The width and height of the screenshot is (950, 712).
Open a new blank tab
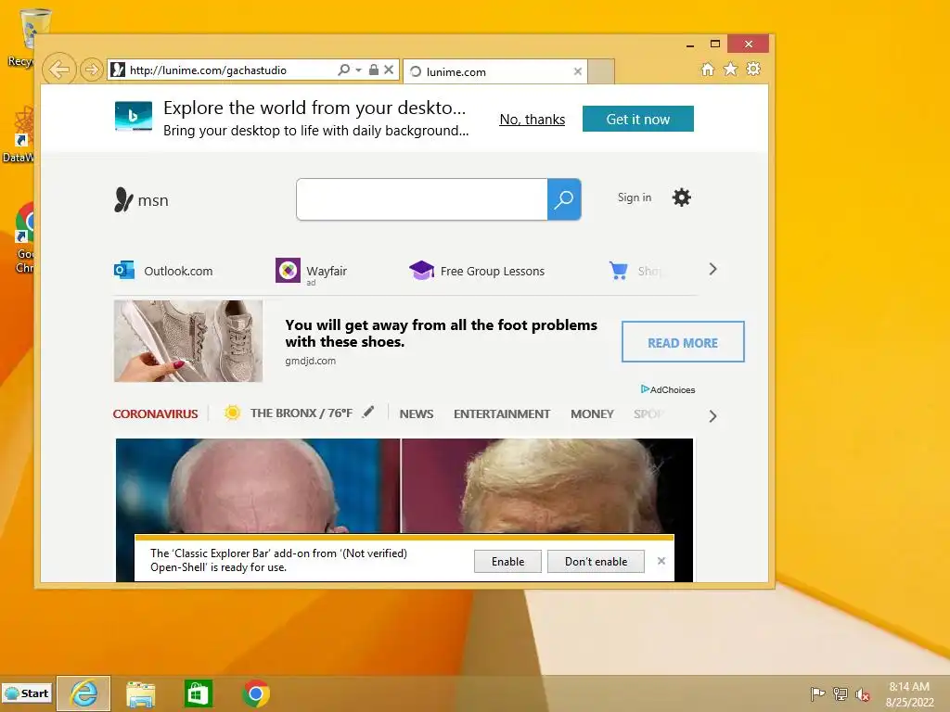click(x=601, y=71)
